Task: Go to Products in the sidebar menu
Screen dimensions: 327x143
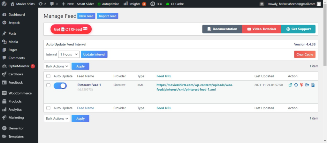Action: coord(15,101)
